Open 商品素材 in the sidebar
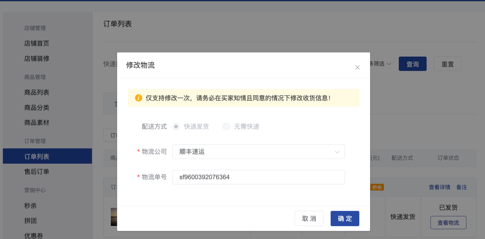485x239 pixels. (37, 123)
